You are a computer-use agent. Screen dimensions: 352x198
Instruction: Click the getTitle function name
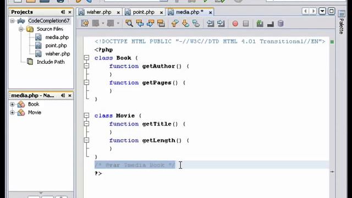[157, 124]
